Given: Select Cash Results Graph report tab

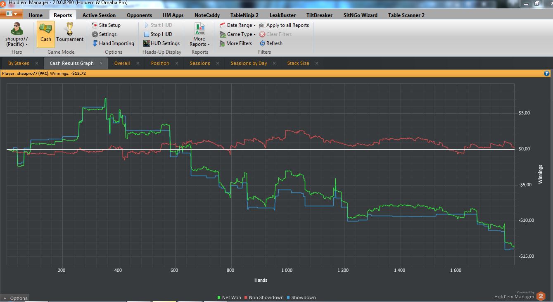Looking at the screenshot, I should click(x=71, y=63).
